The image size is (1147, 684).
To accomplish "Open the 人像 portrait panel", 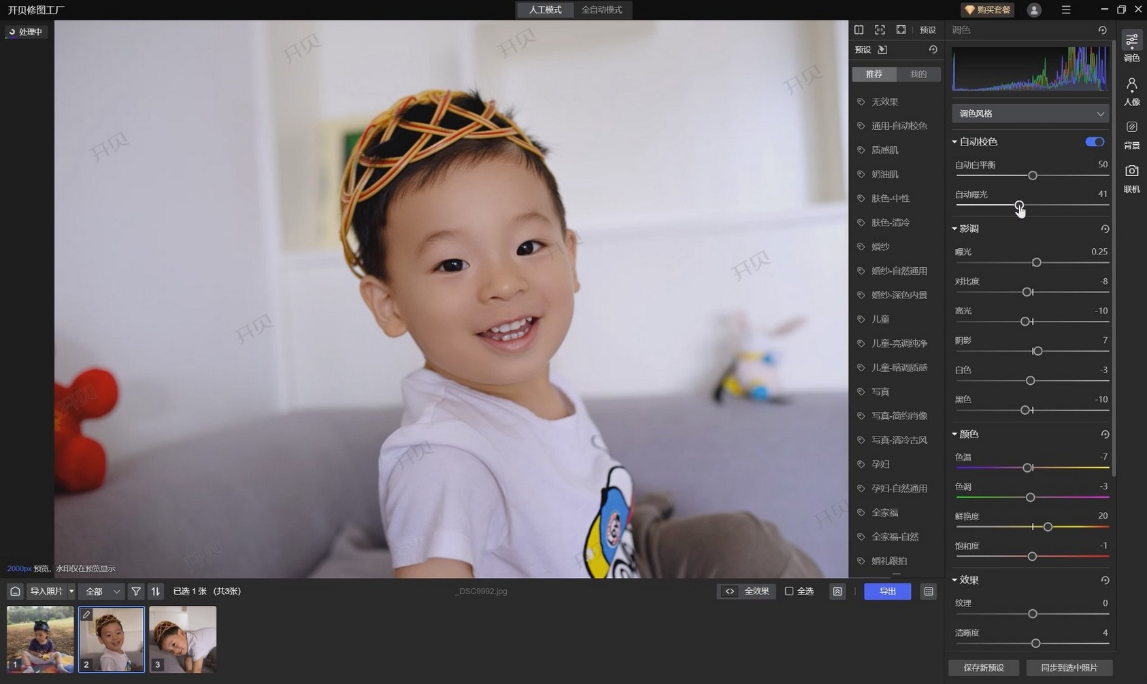I will click(1131, 92).
